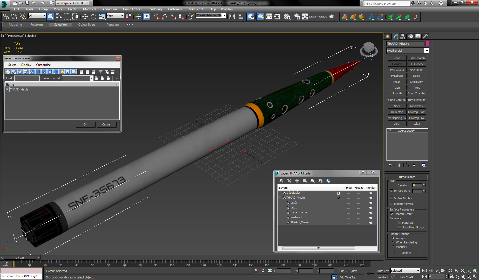Click Freeze All Layers snowflake icon

(328, 181)
